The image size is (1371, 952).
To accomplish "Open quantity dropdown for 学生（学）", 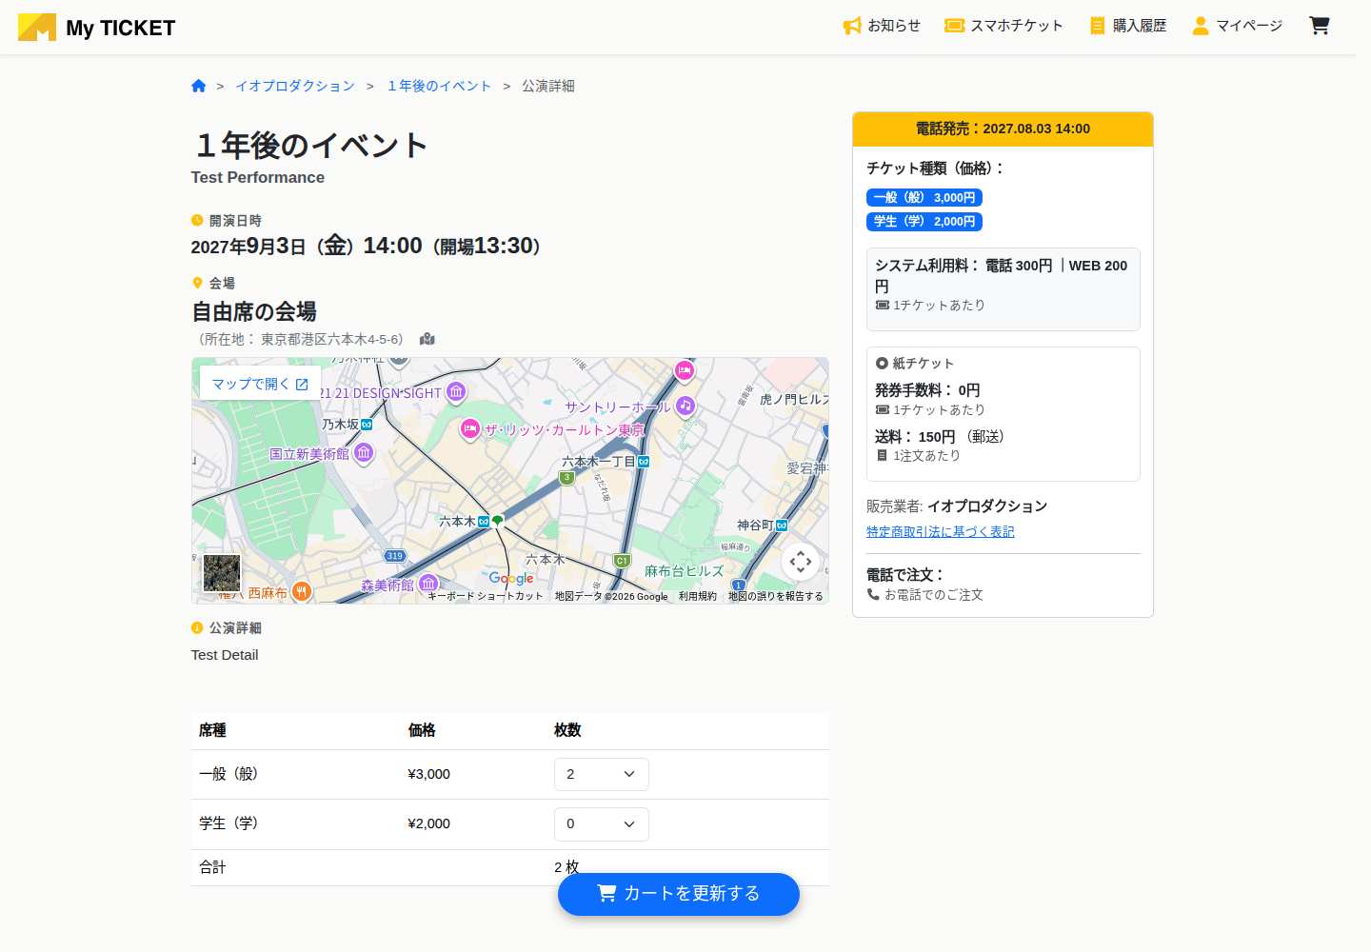I will (602, 824).
